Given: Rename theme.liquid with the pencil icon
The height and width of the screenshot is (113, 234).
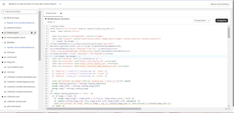Looking at the screenshot, I should [x=35, y=33].
